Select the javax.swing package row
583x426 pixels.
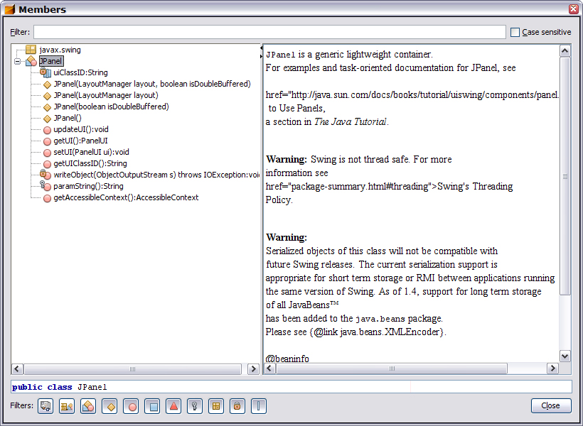coord(60,50)
